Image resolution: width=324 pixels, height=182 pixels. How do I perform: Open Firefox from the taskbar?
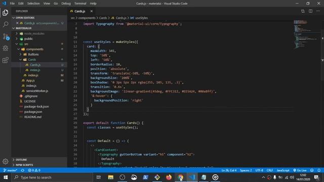point(169,177)
